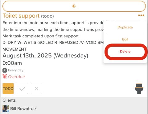Click the Toilet support task title
Viewport: 148px width, 114px height.
pyautogui.click(x=21, y=16)
